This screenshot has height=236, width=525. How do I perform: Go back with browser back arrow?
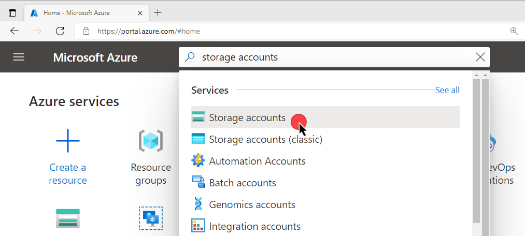pyautogui.click(x=15, y=31)
